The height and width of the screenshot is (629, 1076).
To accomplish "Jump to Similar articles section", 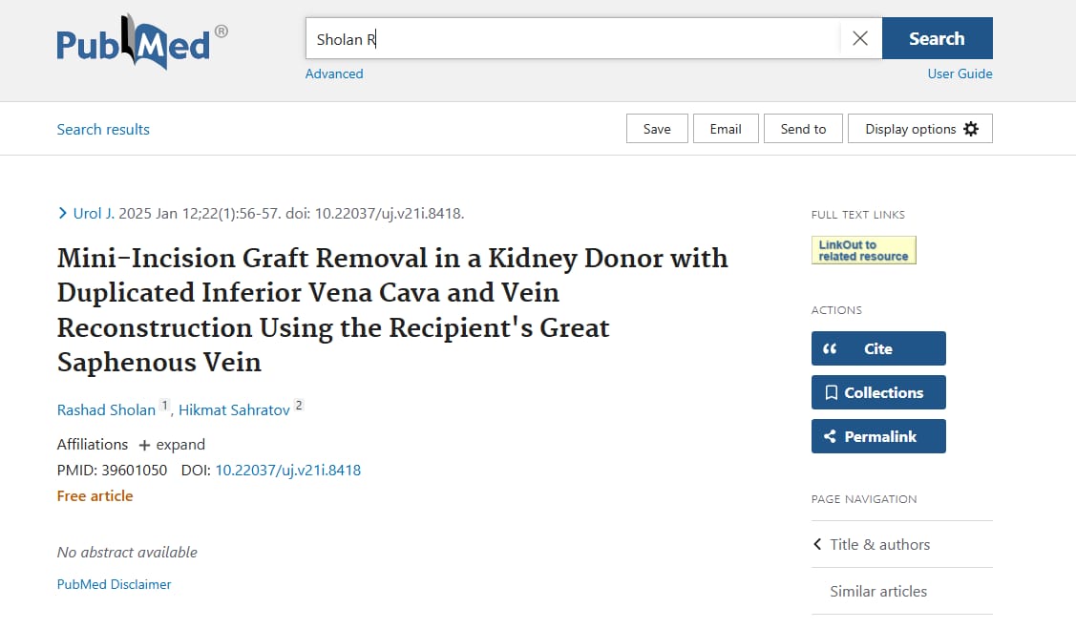I will pyautogui.click(x=877, y=591).
